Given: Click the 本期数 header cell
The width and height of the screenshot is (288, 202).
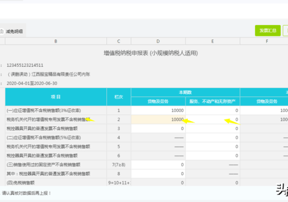Looking at the screenshot, I should pyautogui.click(x=185, y=92).
